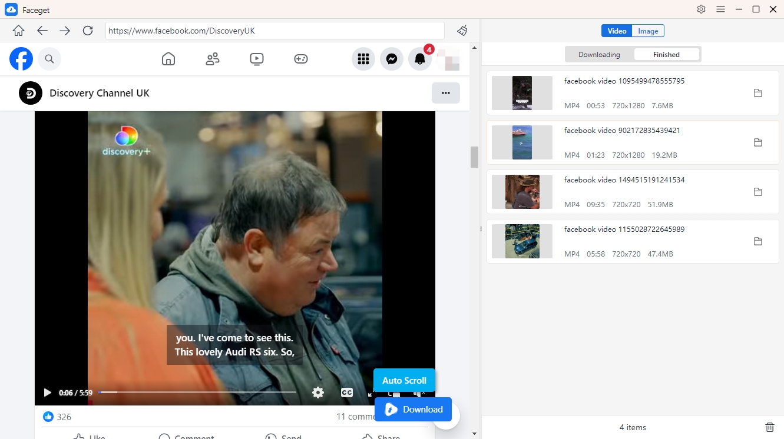Go to Facebook Home feed icon
Viewport: 784px width, 439px height.
[x=168, y=59]
